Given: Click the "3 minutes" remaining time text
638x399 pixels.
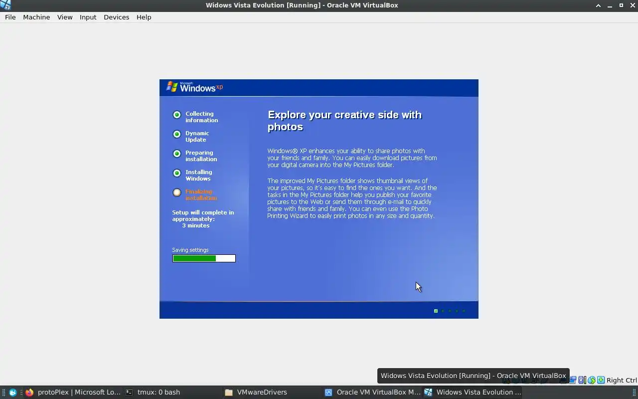Looking at the screenshot, I should [195, 225].
